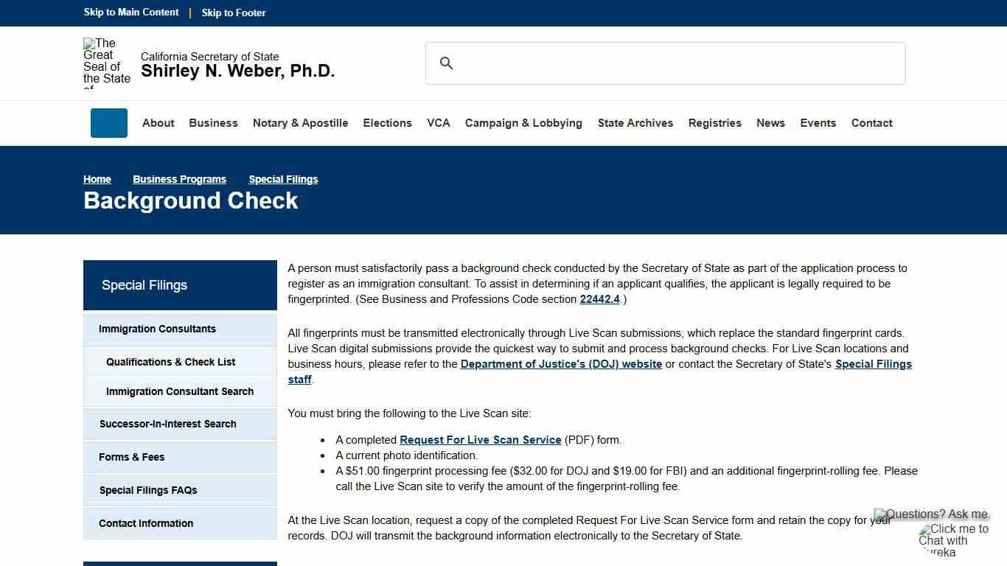This screenshot has width=1007, height=566.
Task: Open the Department of Justice's website link
Action: (x=560, y=363)
